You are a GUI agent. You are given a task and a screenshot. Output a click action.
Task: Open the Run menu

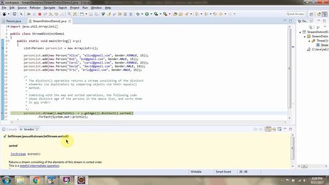85,8
